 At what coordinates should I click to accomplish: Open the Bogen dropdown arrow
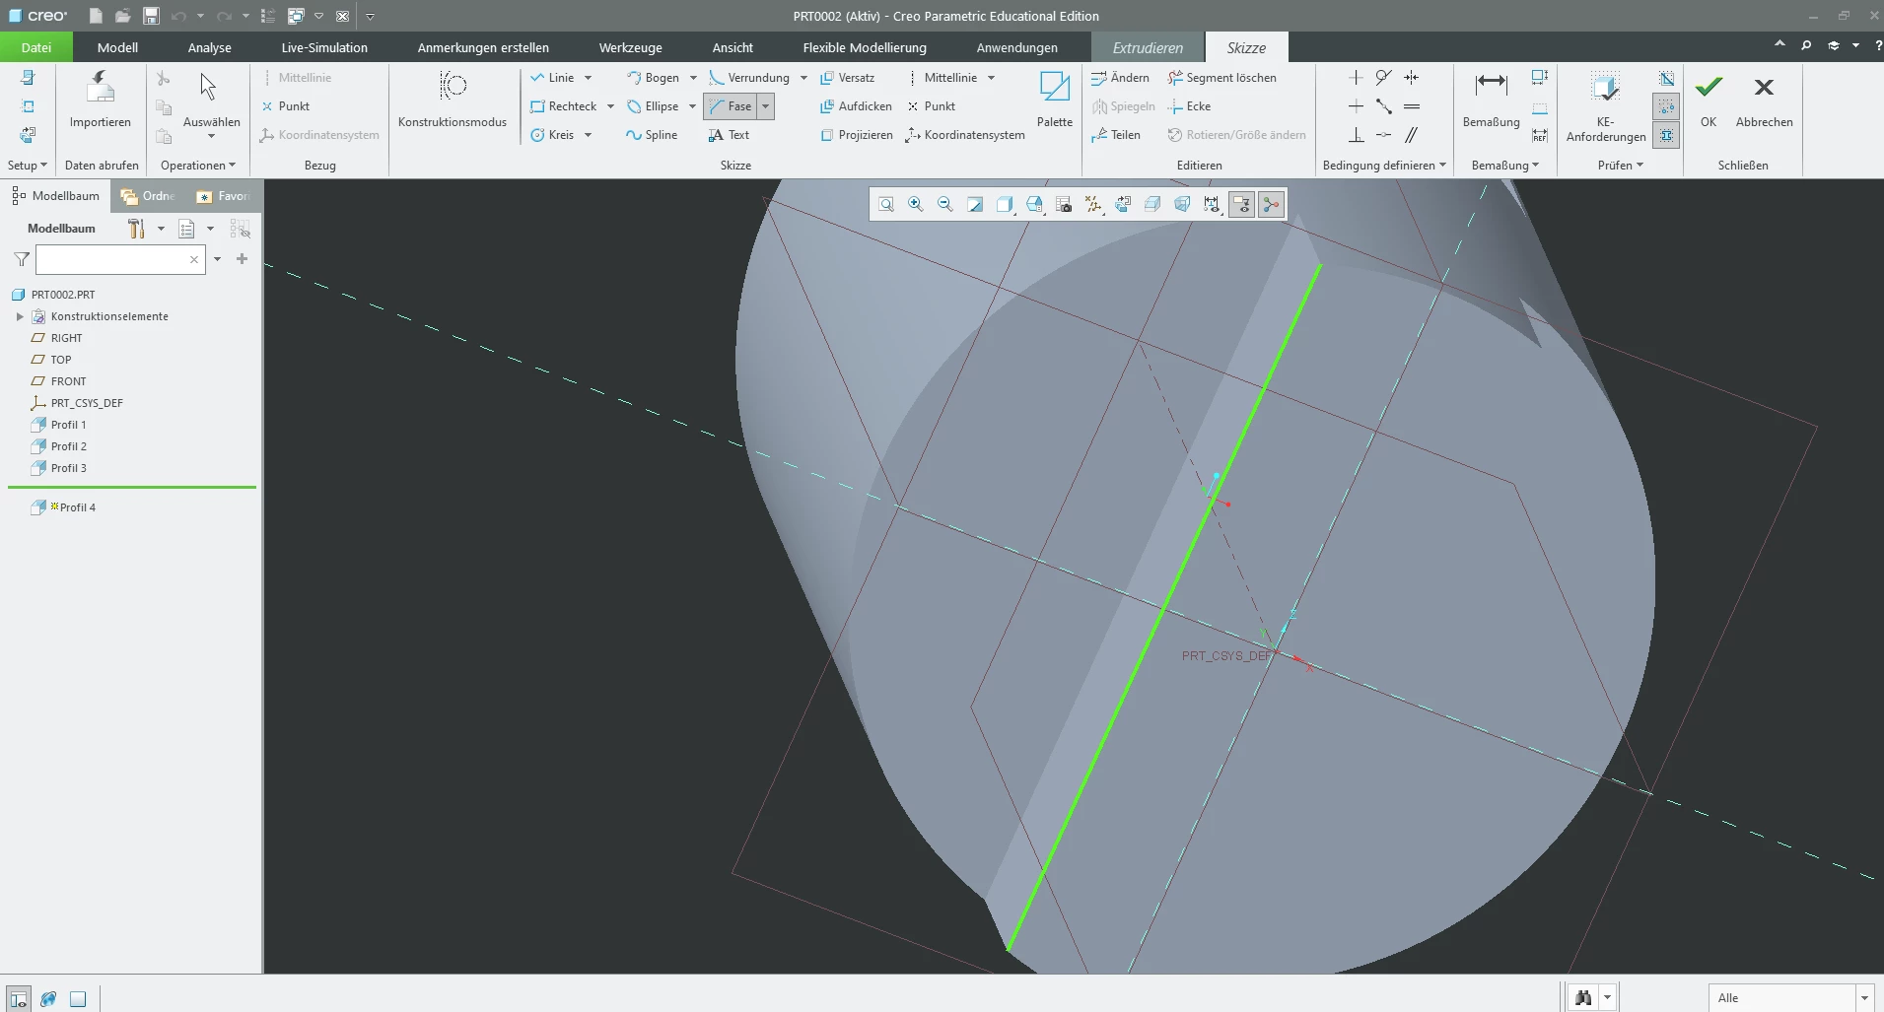point(693,78)
